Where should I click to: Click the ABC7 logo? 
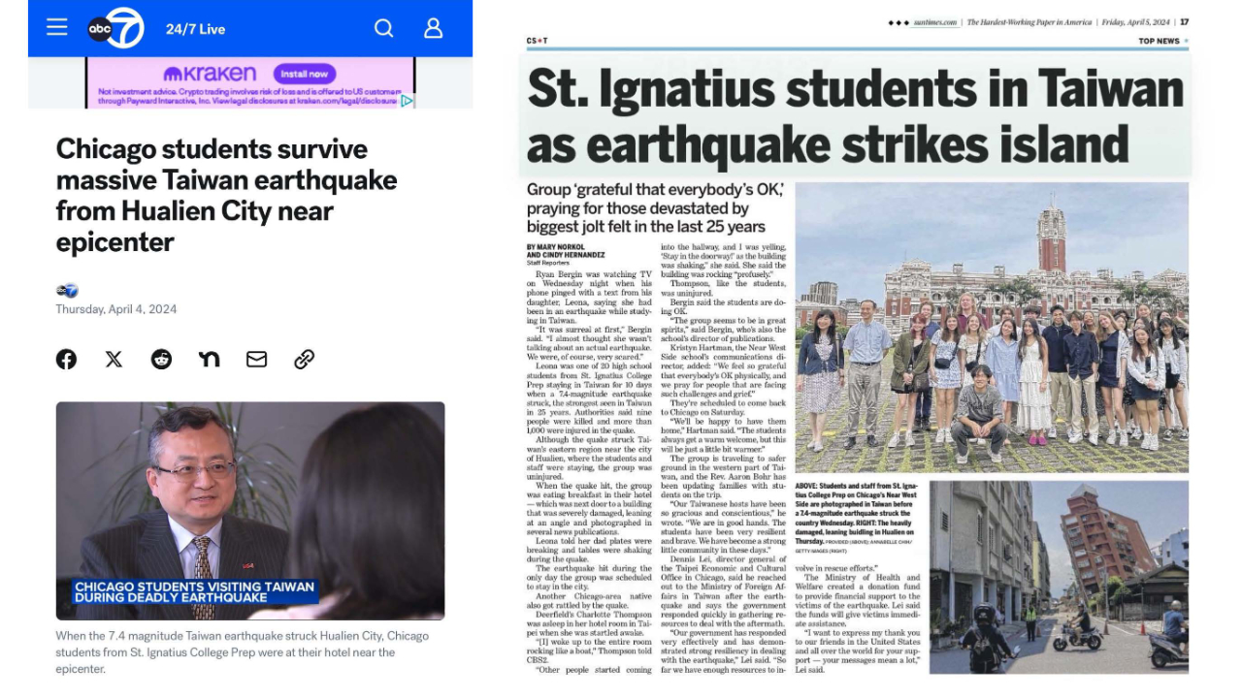[115, 28]
